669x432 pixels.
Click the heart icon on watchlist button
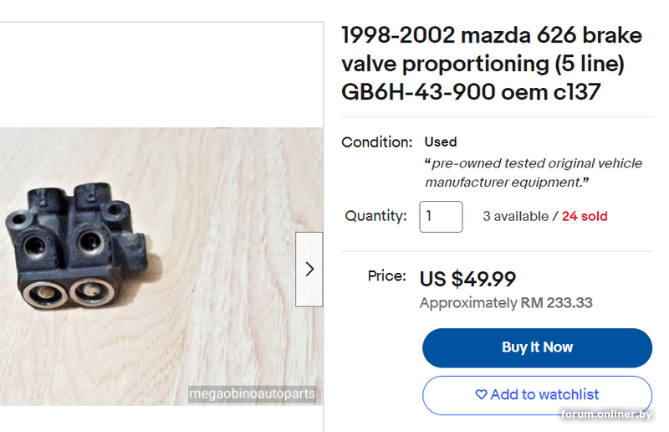(x=481, y=394)
